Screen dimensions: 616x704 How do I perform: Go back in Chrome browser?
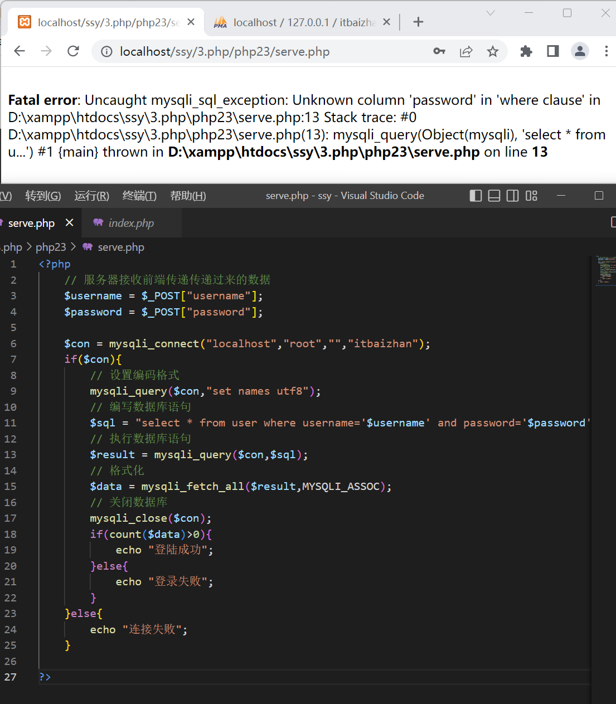point(20,51)
